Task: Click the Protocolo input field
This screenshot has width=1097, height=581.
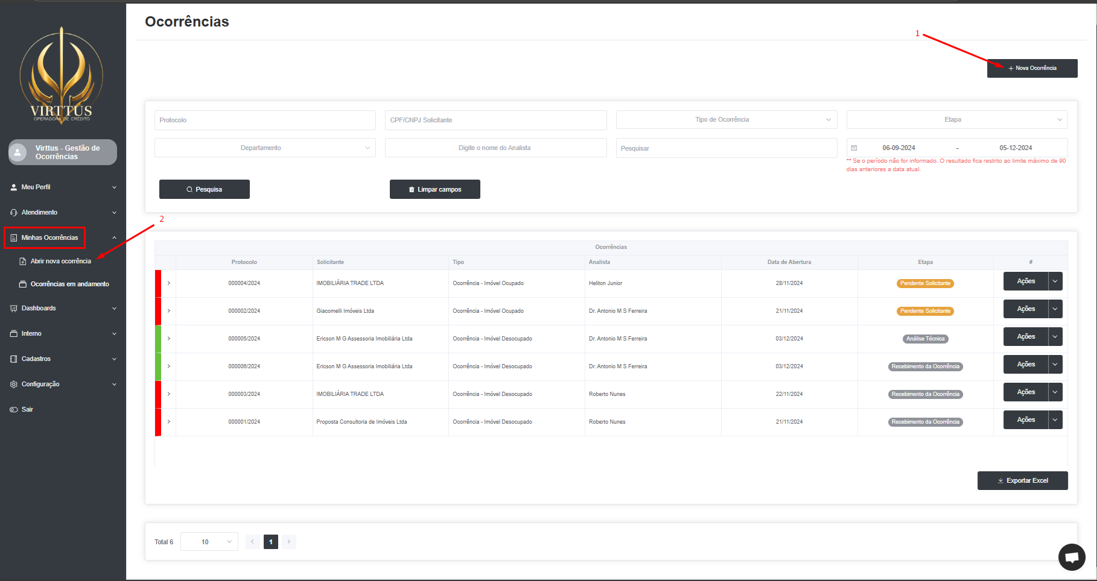Action: (265, 121)
